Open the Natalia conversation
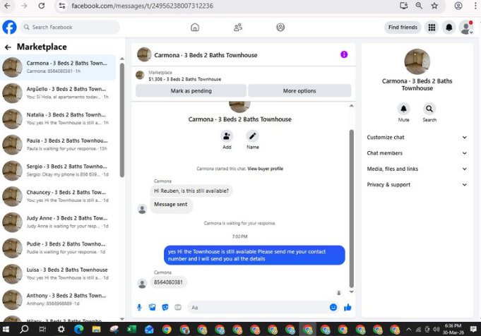Screen dimensions: 481x336 [x=59, y=119]
